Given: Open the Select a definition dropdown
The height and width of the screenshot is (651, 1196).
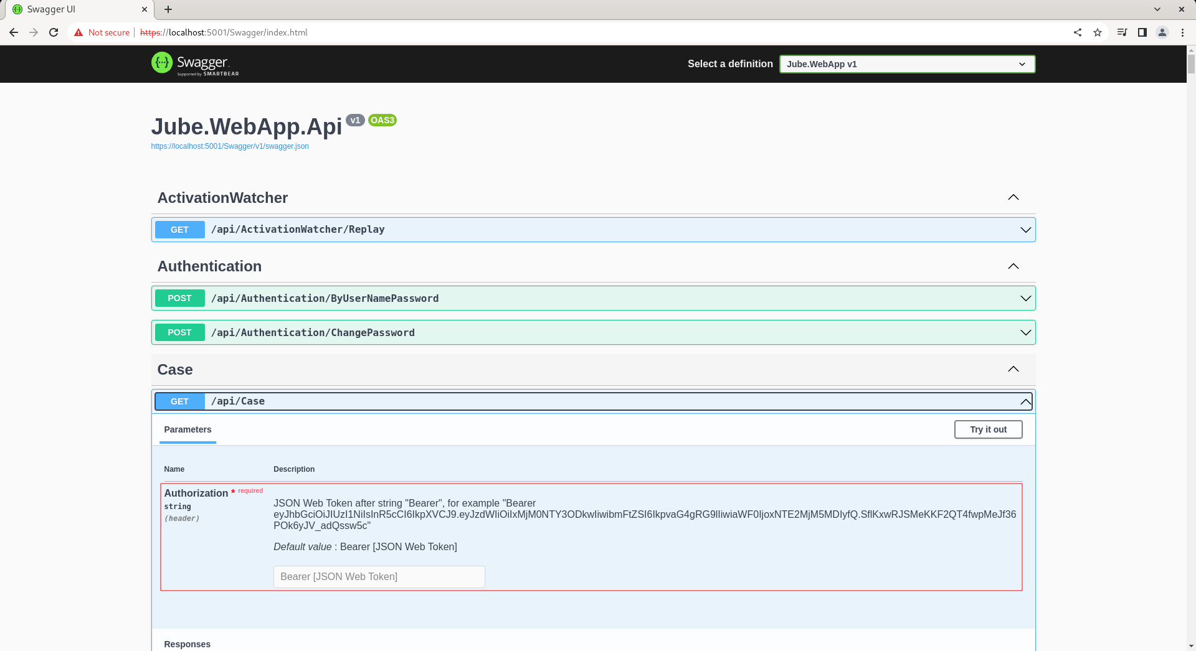Looking at the screenshot, I should click(x=907, y=64).
